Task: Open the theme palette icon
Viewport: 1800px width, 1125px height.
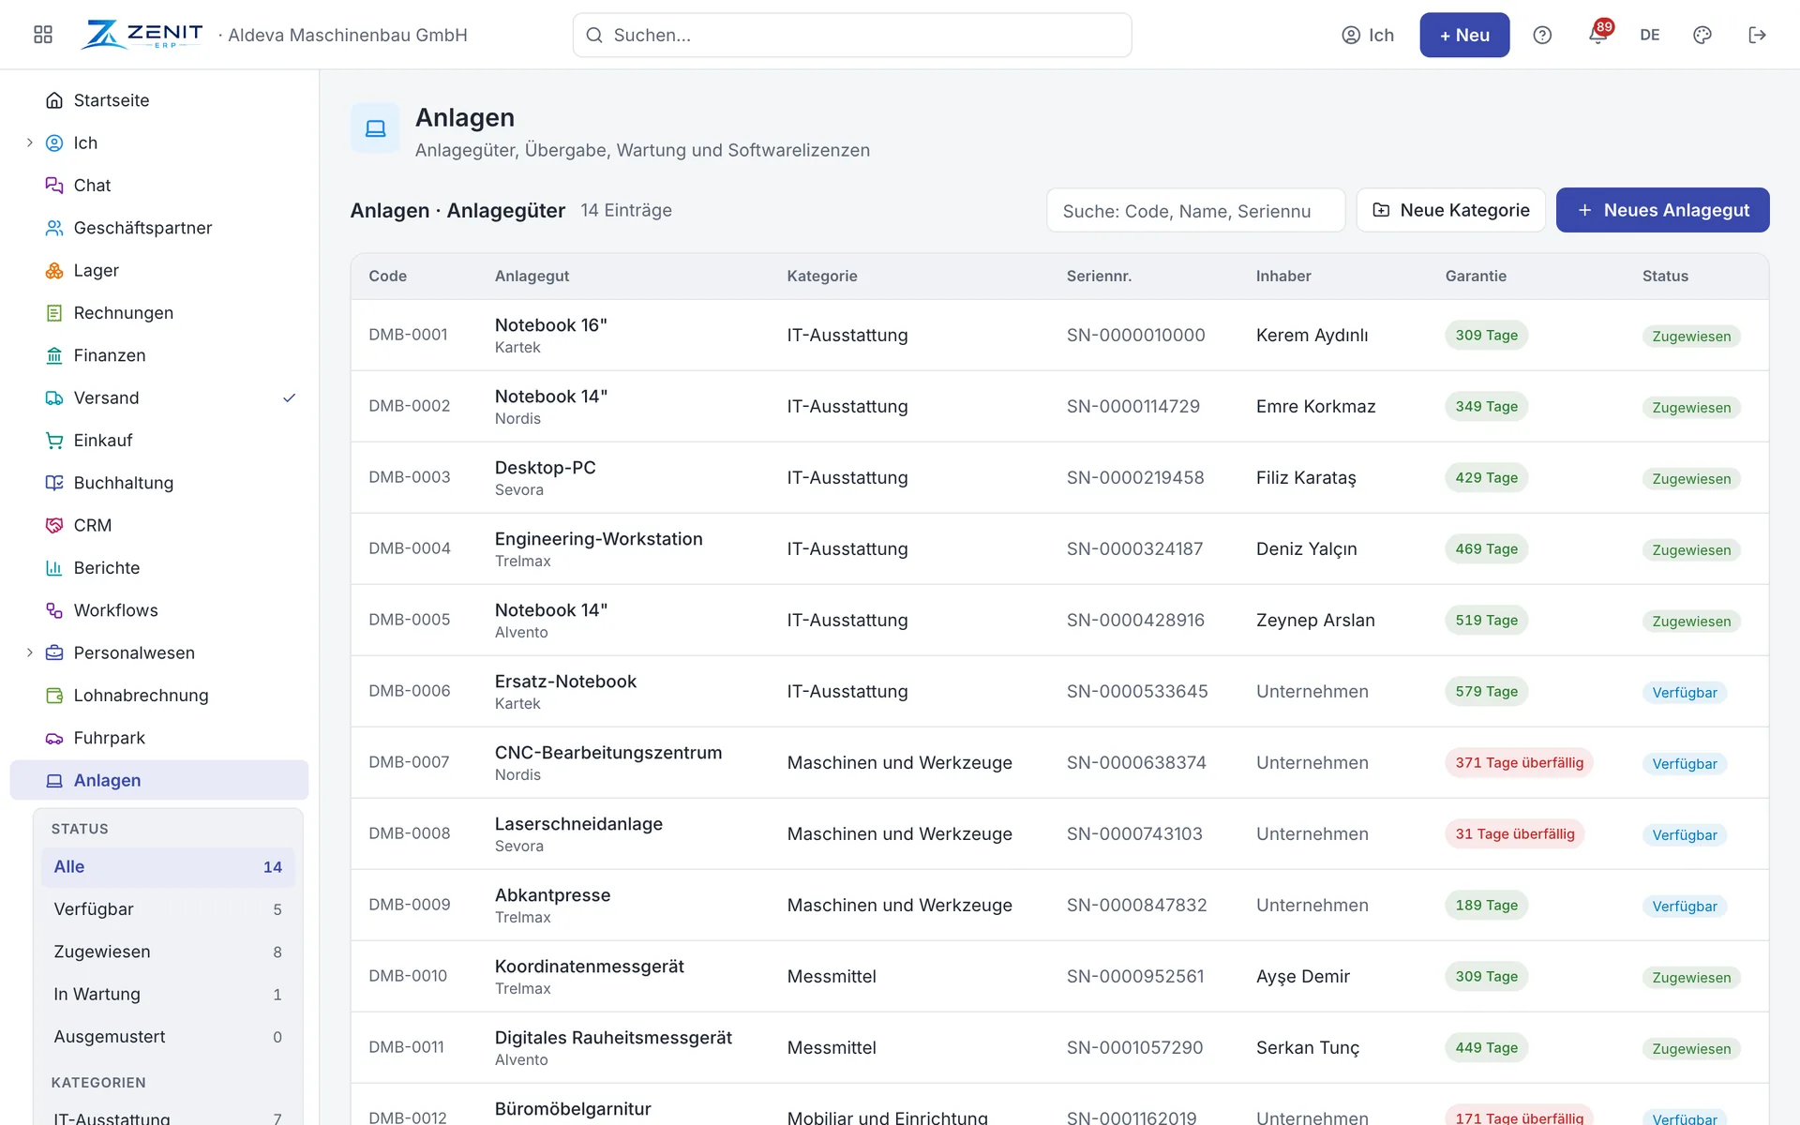Action: pos(1702,35)
